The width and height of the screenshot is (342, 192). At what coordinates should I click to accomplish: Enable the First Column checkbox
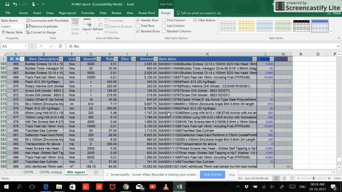(164, 20)
